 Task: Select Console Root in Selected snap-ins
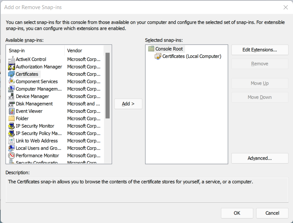click(x=169, y=49)
